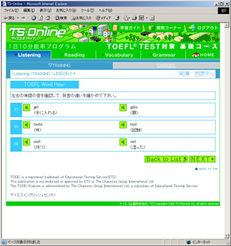Click the ログアウト logout button
This screenshot has height=246, width=231.
tap(203, 28)
